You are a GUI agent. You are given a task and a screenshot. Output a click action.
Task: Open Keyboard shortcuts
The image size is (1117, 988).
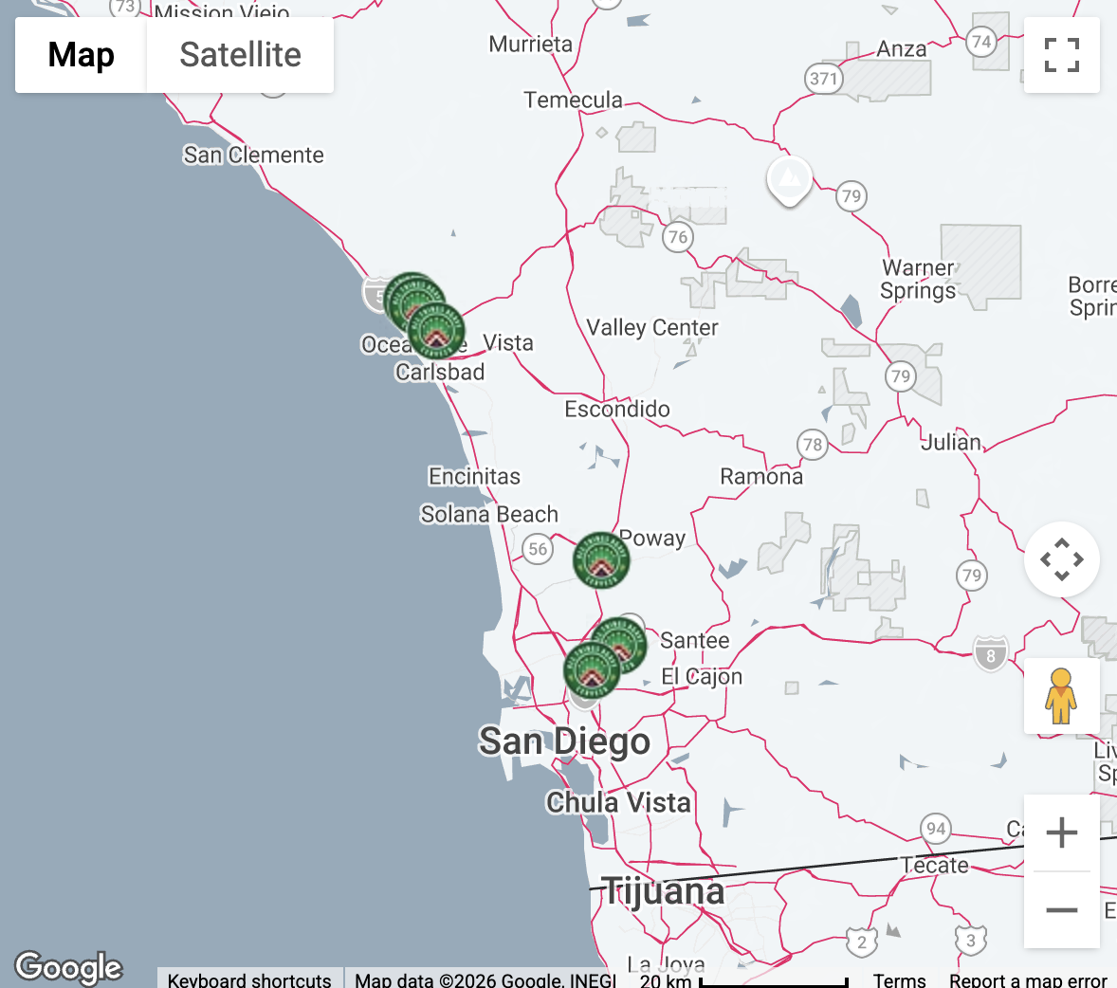(x=249, y=979)
